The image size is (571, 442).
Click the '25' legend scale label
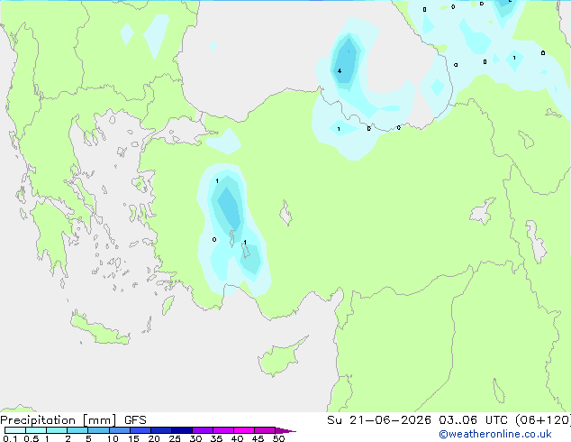tap(175, 438)
